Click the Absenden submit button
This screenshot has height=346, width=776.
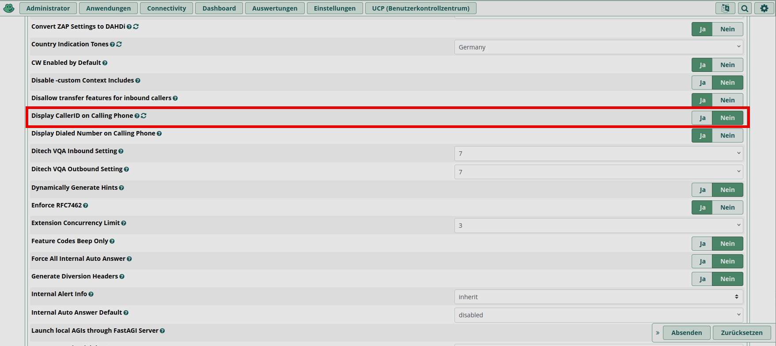[686, 333]
